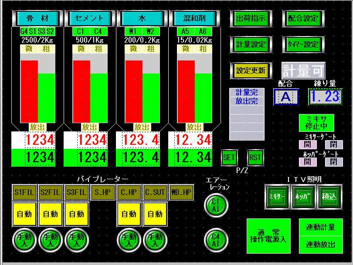Open 出荷指示 screen

coord(251,18)
